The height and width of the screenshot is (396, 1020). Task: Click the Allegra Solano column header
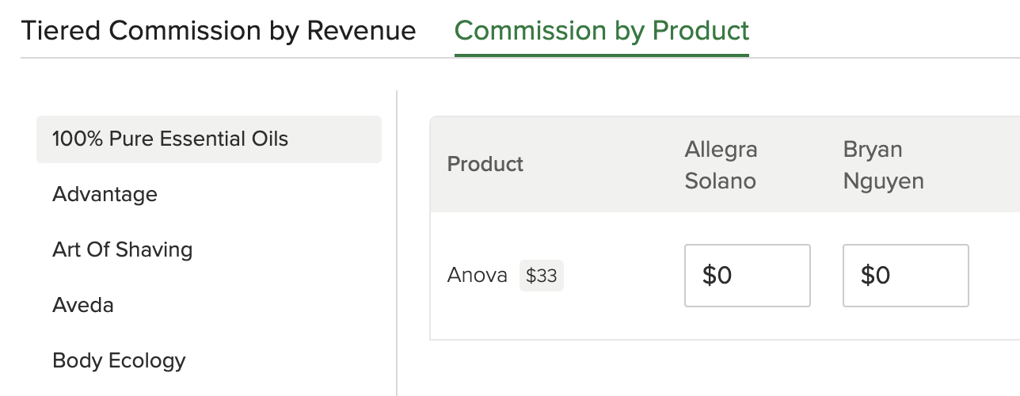(721, 165)
